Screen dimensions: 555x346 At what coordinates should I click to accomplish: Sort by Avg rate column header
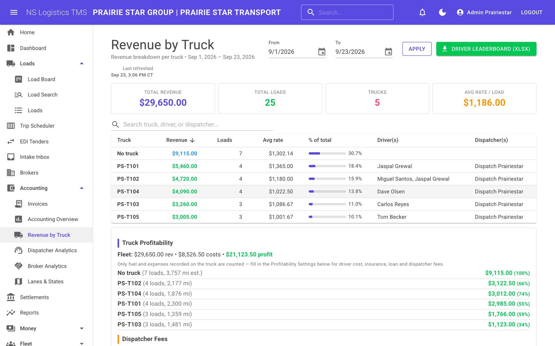click(273, 140)
